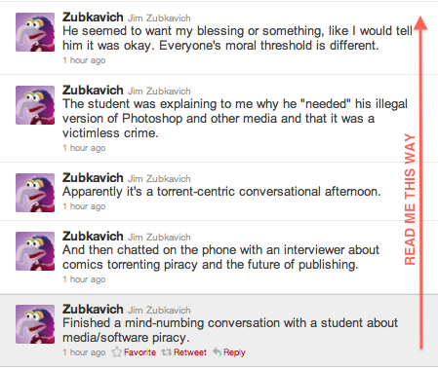Click the Retweet arrows icon
438x369 pixels.
pyautogui.click(x=166, y=352)
